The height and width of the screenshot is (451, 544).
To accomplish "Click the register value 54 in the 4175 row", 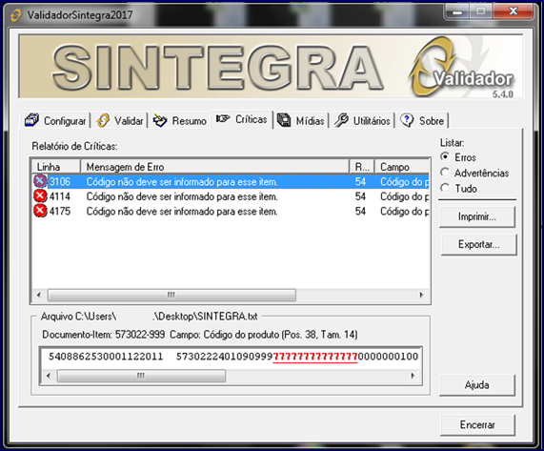I will point(360,211).
